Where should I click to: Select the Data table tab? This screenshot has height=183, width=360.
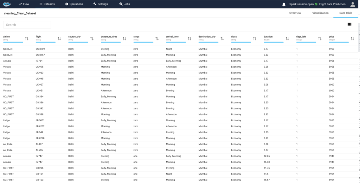[346, 13]
